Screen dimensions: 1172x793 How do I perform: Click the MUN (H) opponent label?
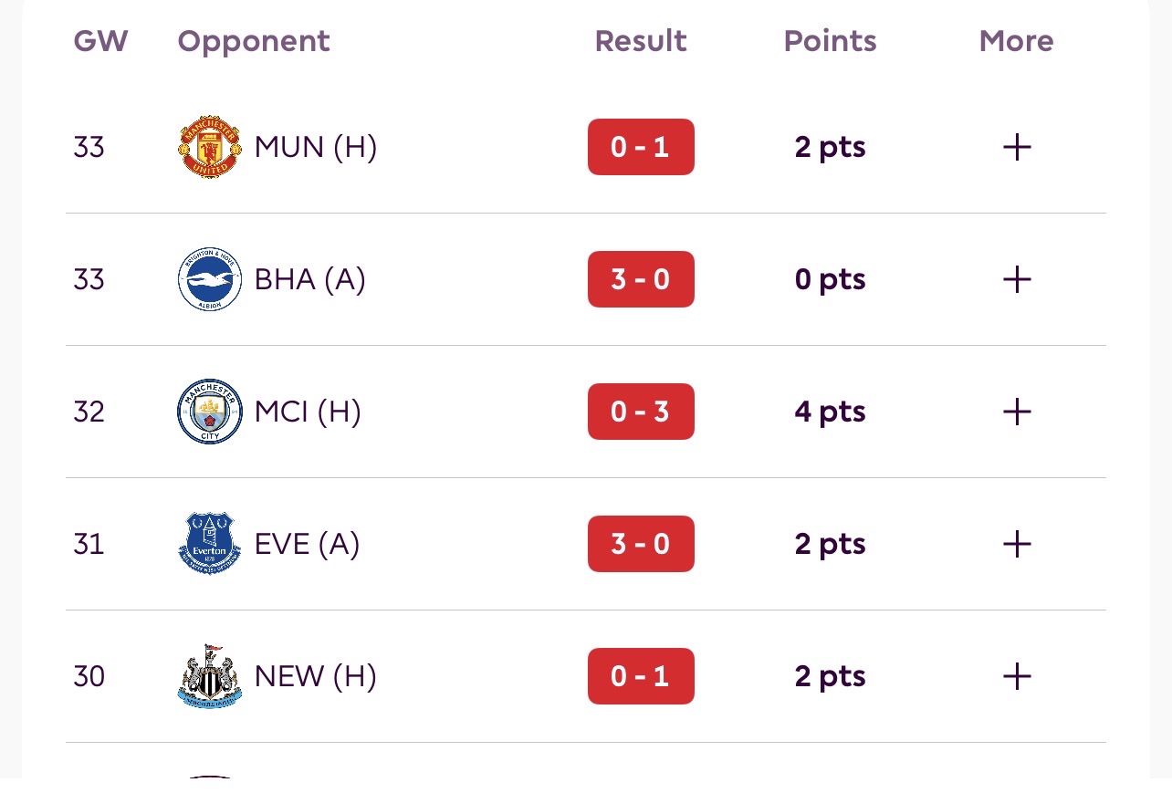316,147
